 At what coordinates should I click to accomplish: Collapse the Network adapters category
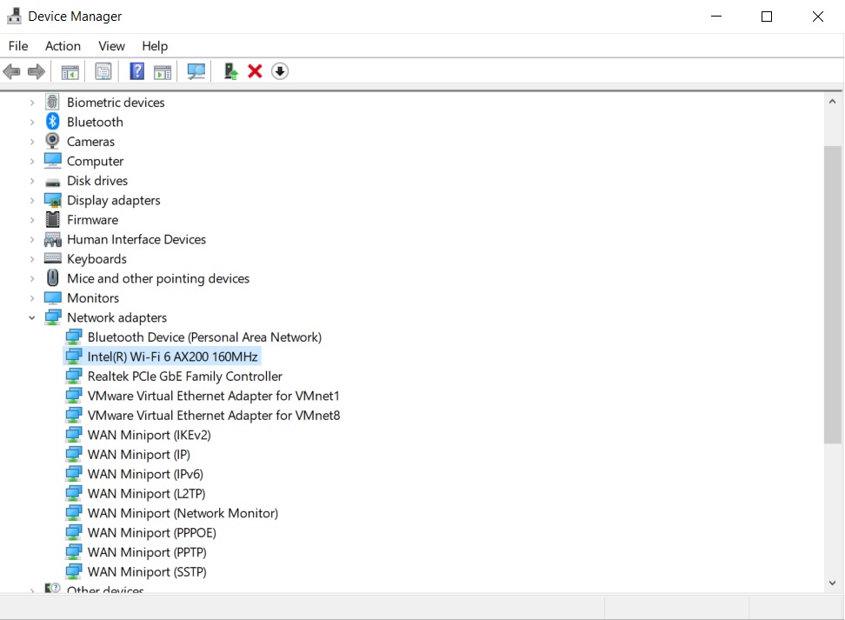[32, 318]
